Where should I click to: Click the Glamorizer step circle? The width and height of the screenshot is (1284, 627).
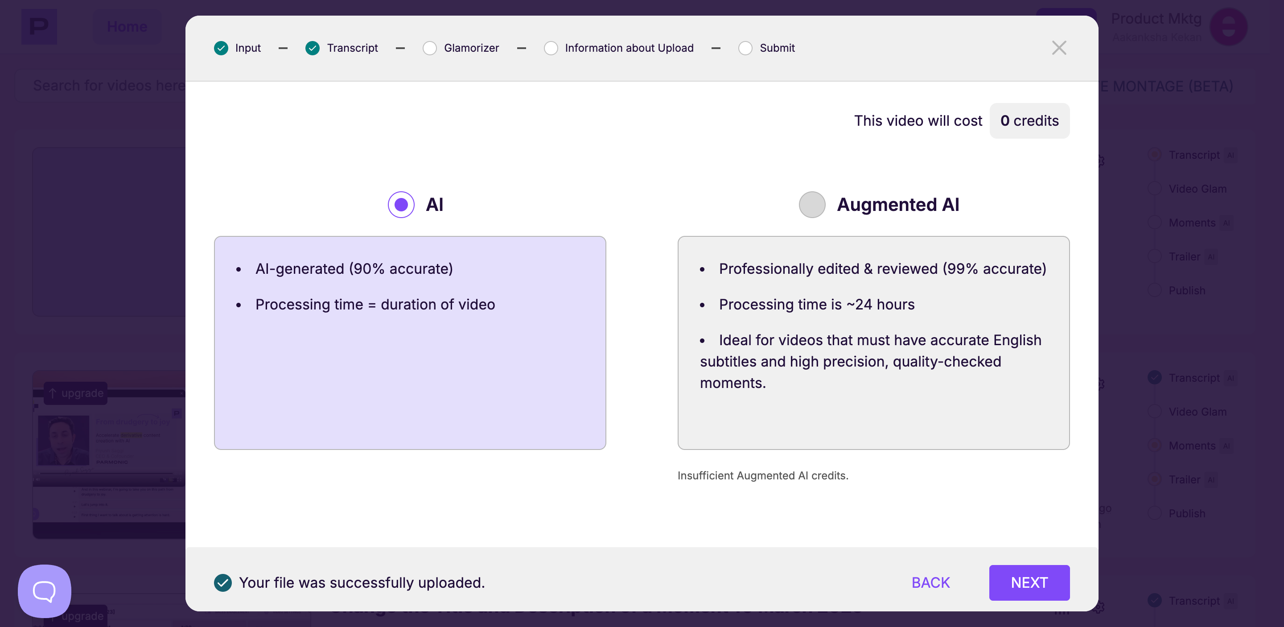pos(429,48)
